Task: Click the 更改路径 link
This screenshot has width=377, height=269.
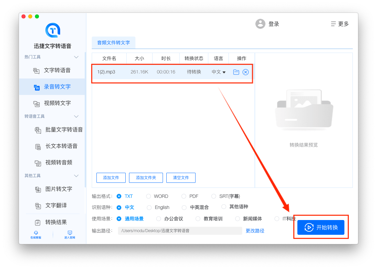Action: [x=255, y=231]
